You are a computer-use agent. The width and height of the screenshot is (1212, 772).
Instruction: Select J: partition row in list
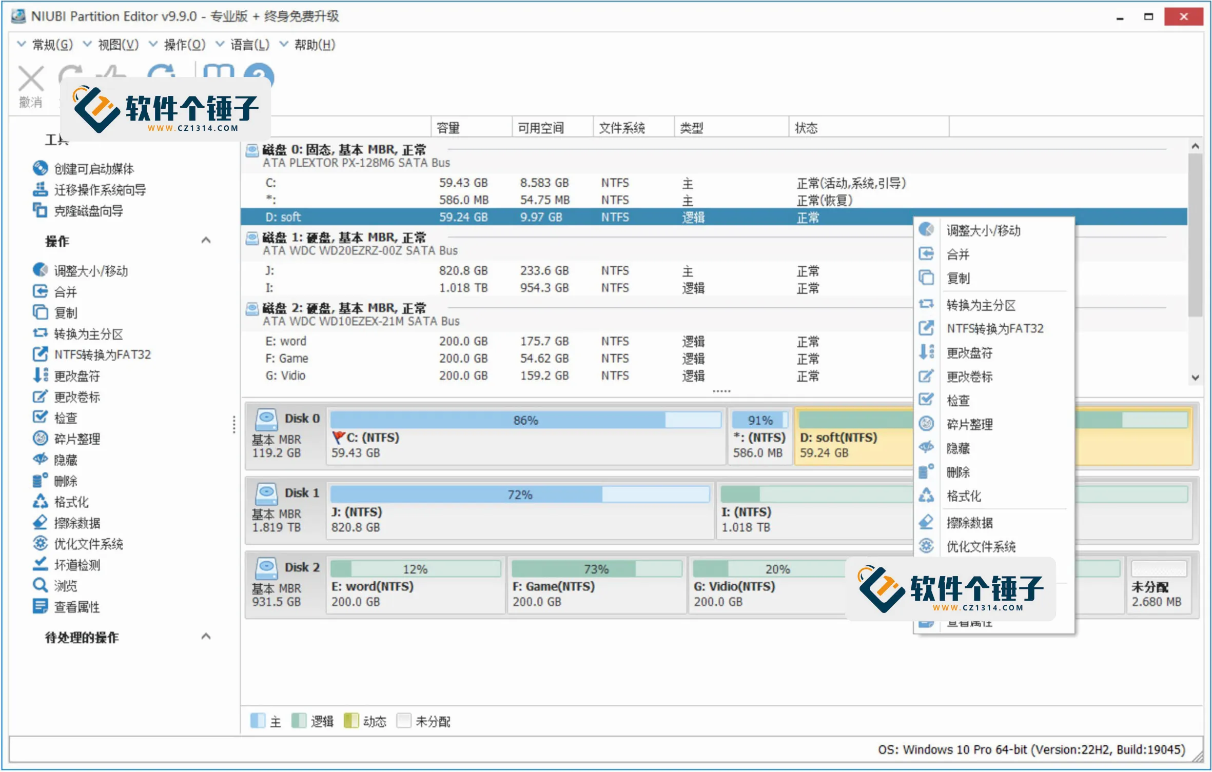576,271
